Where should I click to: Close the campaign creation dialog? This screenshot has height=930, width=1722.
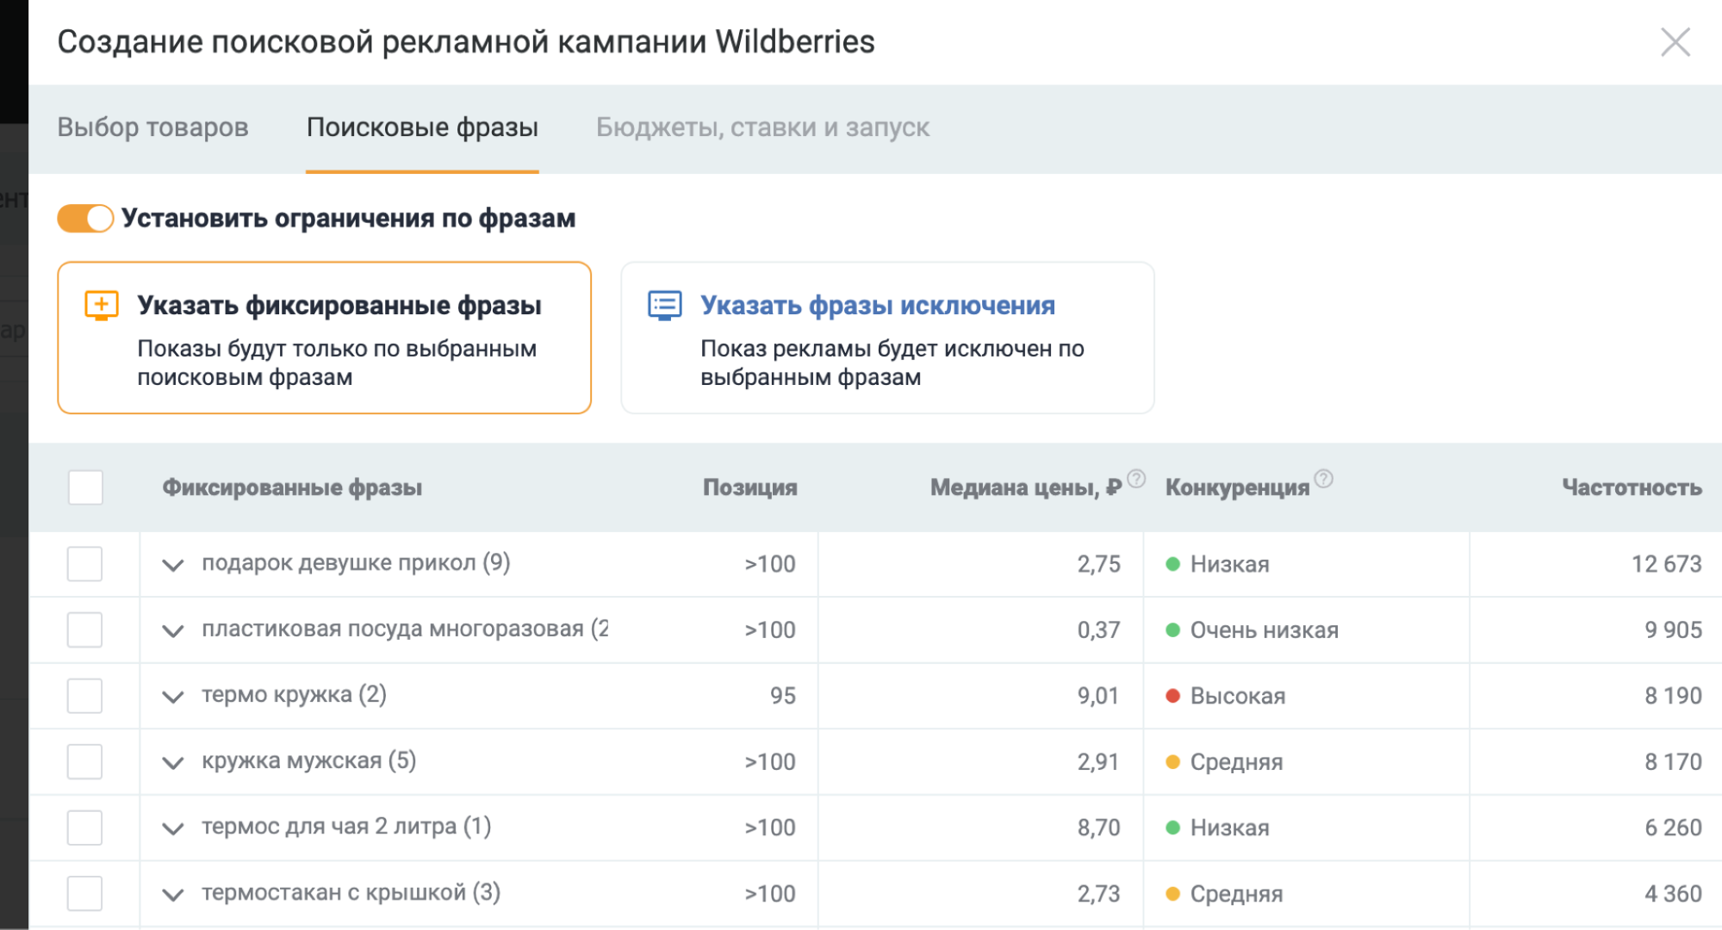click(x=1675, y=41)
